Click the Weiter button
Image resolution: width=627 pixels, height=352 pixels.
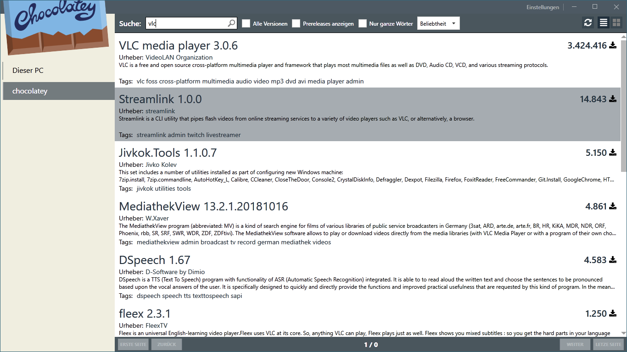(x=575, y=344)
